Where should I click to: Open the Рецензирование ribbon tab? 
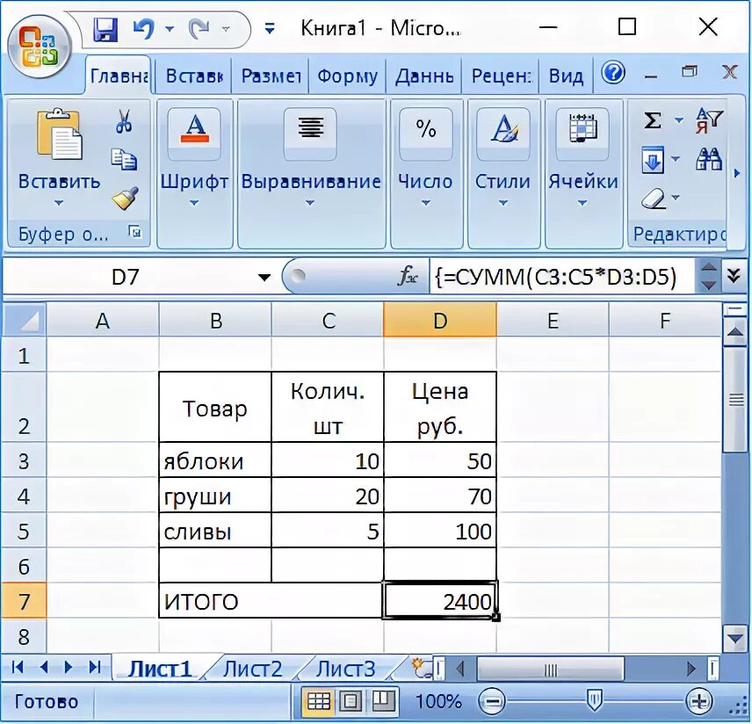pyautogui.click(x=501, y=76)
